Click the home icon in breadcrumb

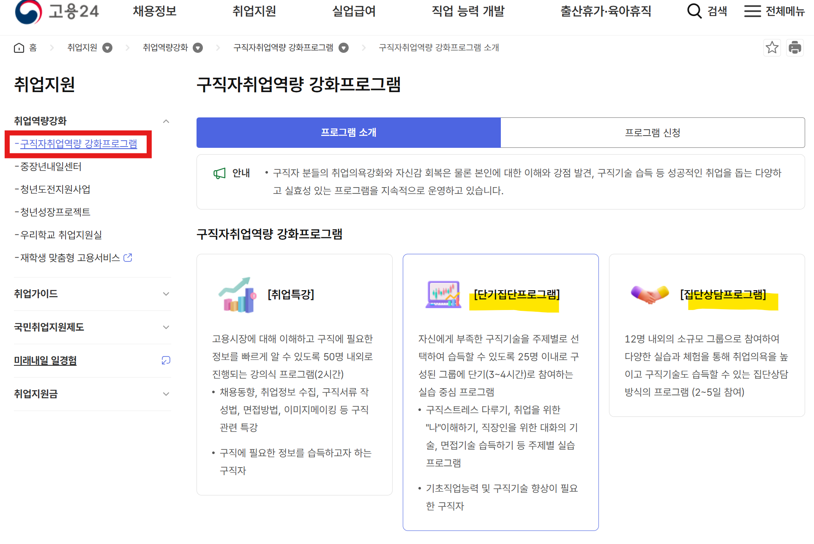19,48
